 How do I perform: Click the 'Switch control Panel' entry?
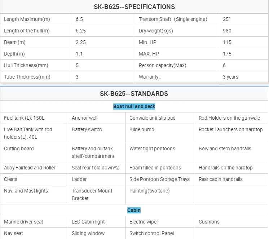coord(151,233)
